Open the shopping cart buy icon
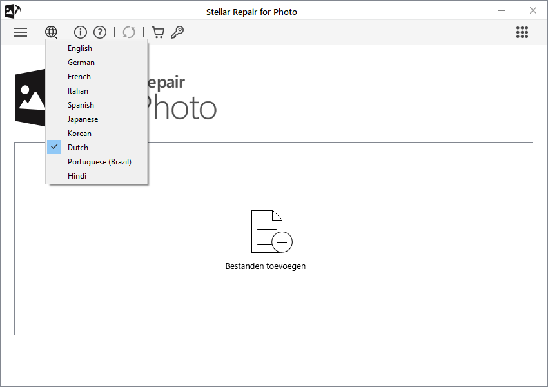The width and height of the screenshot is (548, 387). [158, 32]
